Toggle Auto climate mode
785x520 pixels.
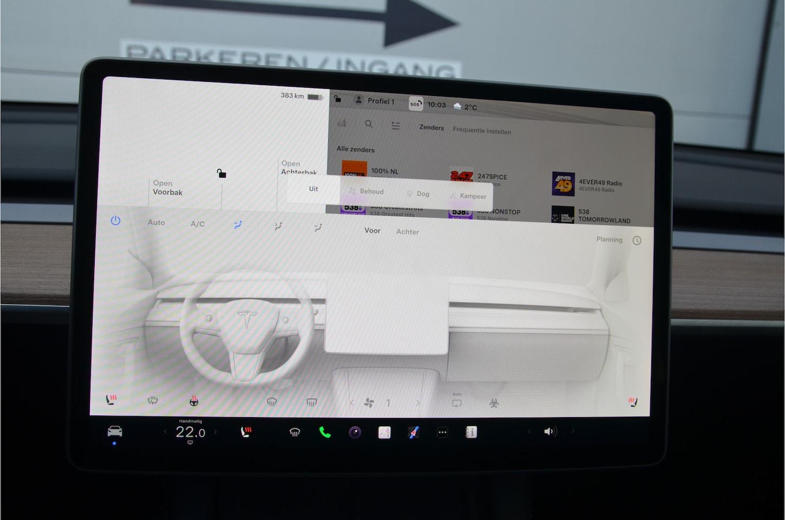[156, 223]
